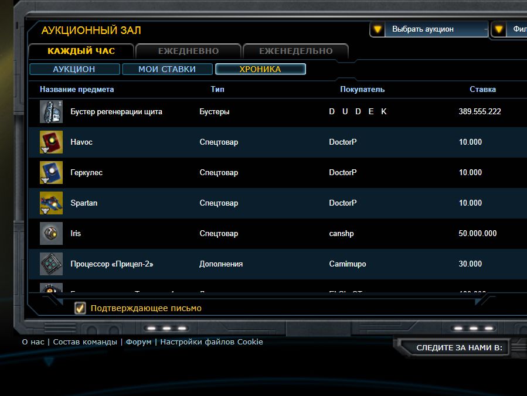Click the Spartan item name
Image resolution: width=527 pixels, height=396 pixels.
(84, 203)
